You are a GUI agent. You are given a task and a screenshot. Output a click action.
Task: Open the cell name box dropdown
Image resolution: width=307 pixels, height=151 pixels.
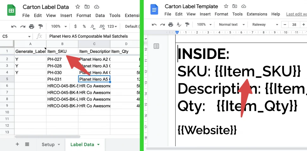point(29,37)
